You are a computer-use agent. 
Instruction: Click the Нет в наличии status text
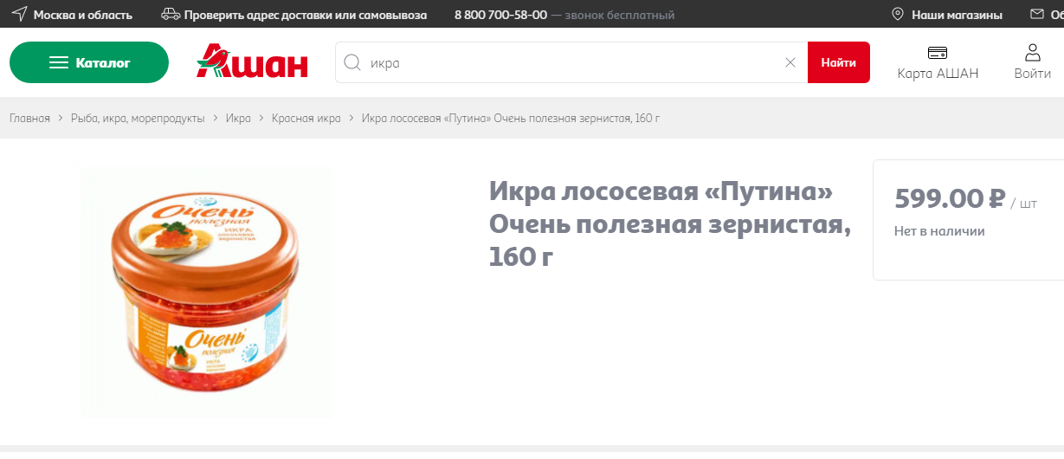(x=939, y=231)
